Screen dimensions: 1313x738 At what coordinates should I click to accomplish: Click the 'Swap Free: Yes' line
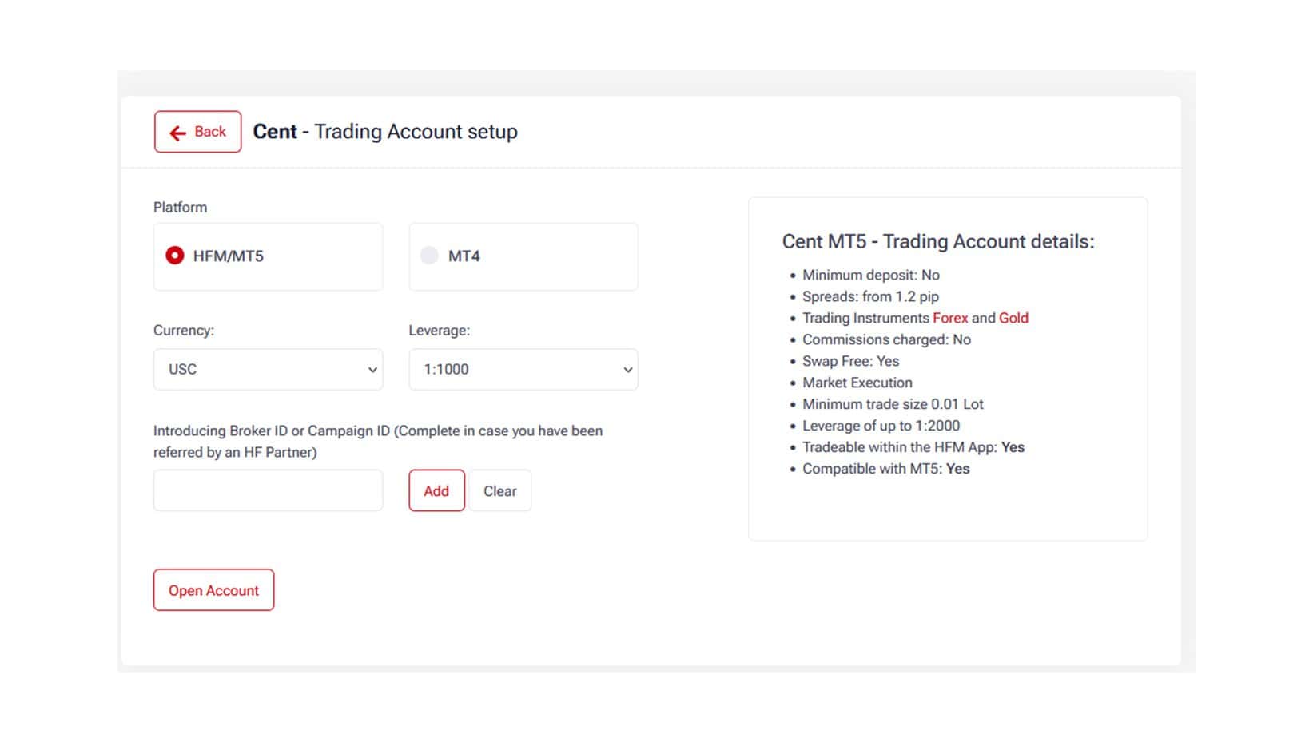tap(850, 361)
